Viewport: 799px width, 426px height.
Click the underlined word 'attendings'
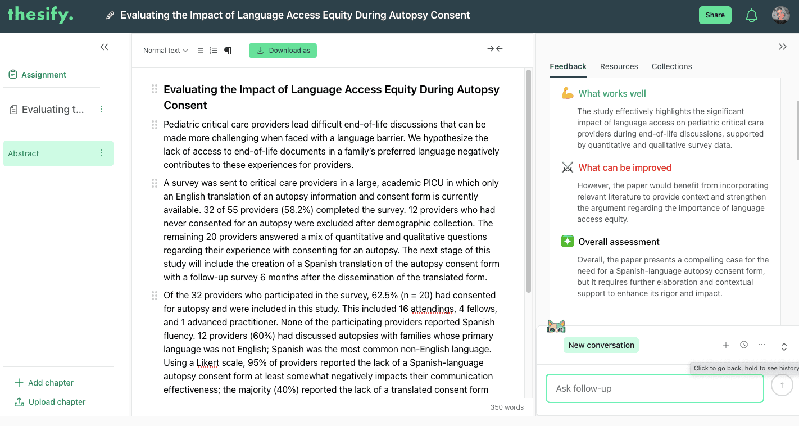click(x=433, y=309)
